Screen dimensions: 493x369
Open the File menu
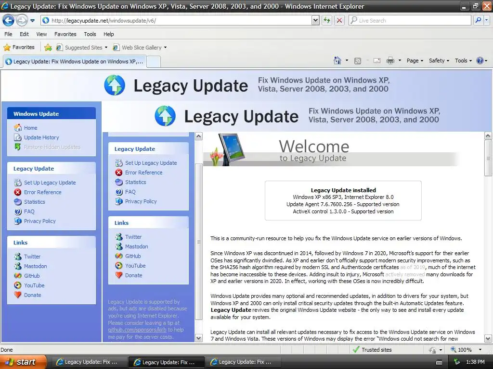pos(8,34)
